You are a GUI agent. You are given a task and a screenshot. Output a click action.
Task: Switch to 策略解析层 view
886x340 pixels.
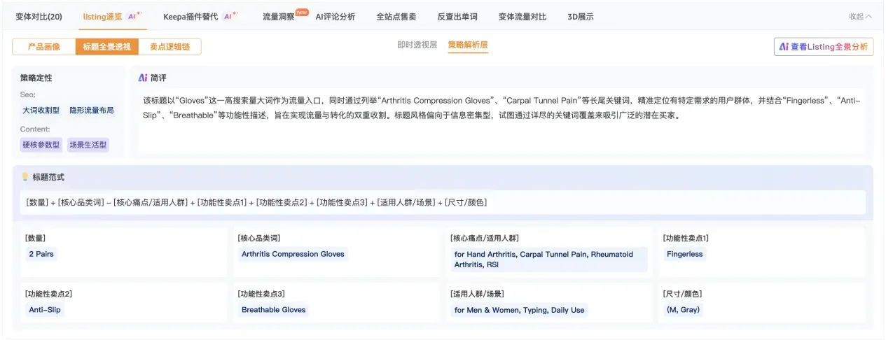468,45
